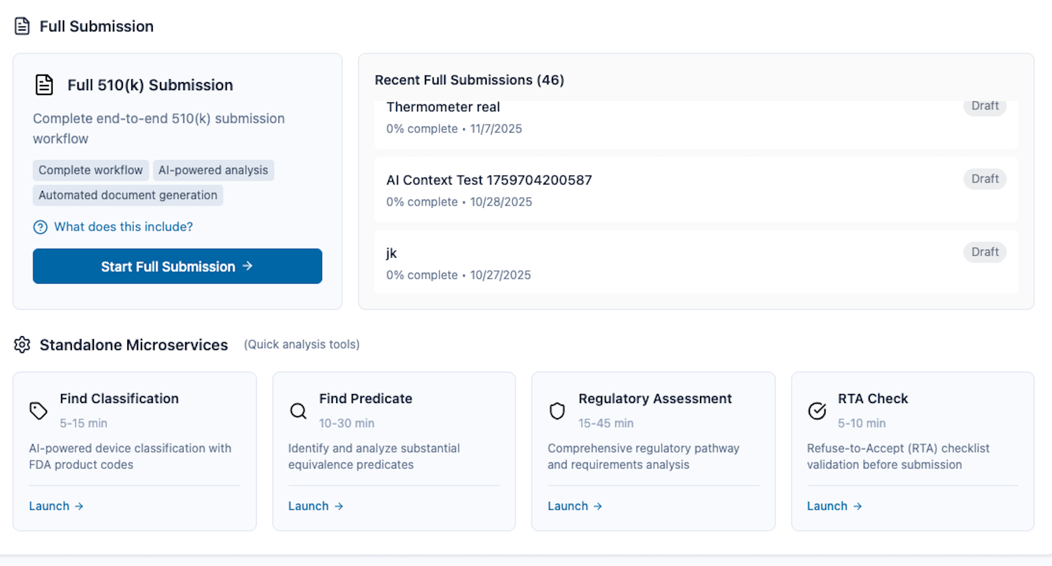Screen dimensions: 1052x566
Task: Open the 'What does this include?' link
Action: click(x=123, y=227)
